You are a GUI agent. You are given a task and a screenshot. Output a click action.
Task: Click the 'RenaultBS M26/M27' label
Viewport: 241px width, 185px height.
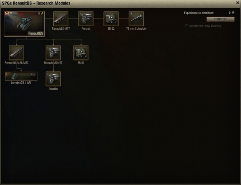17,63
